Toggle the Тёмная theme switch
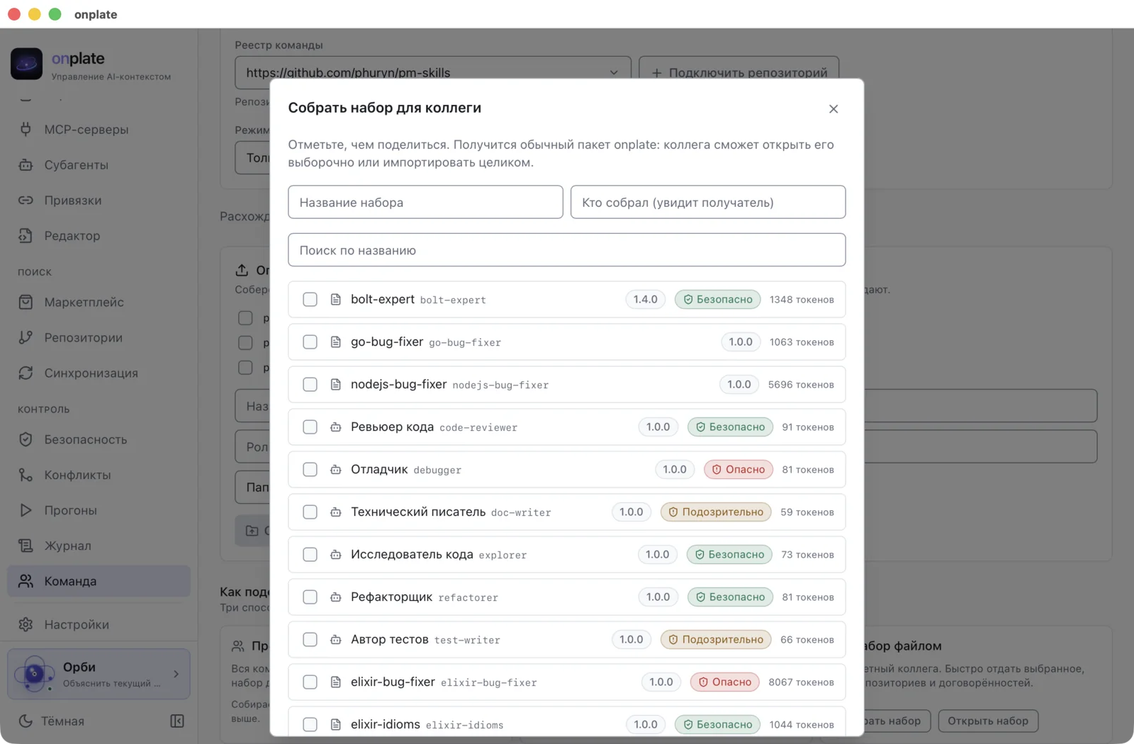This screenshot has height=744, width=1134. pyautogui.click(x=51, y=721)
